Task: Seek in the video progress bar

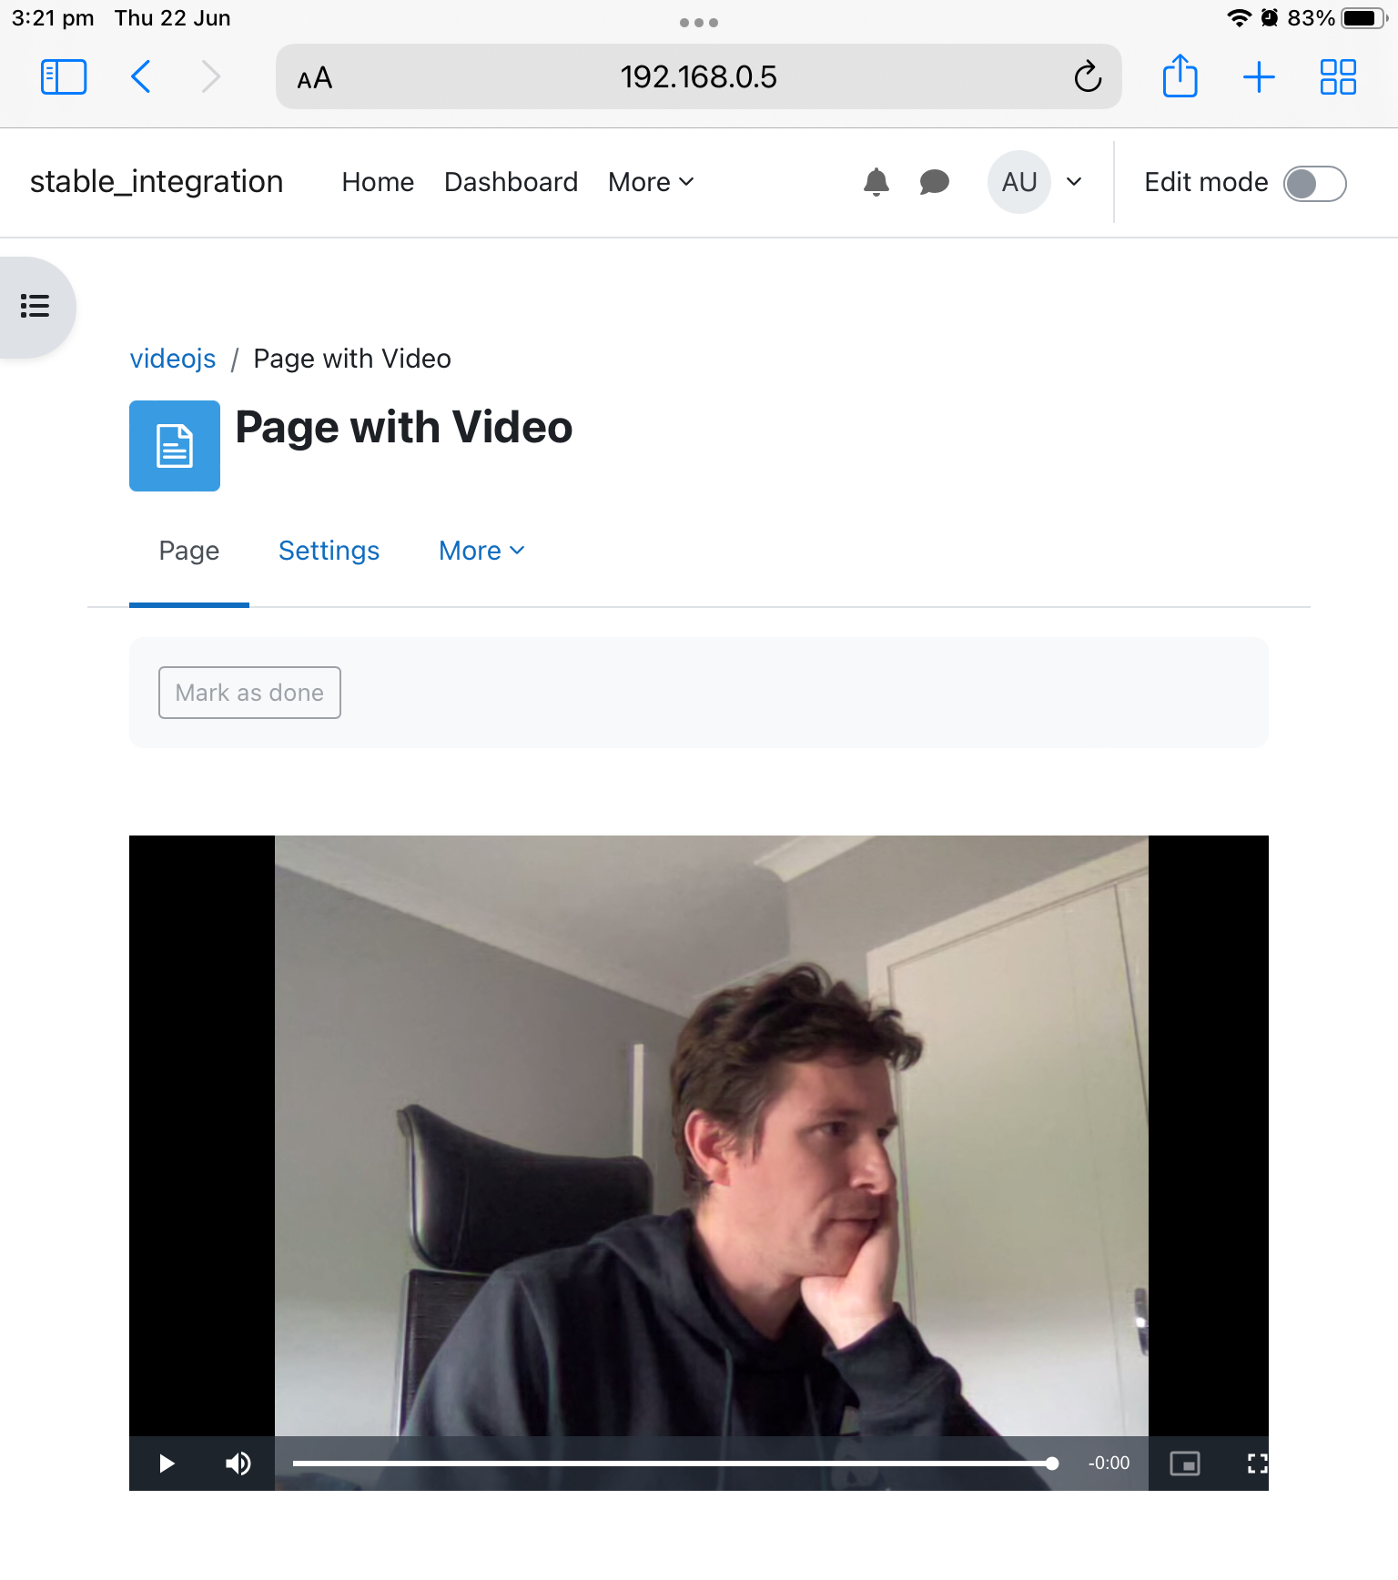Action: point(672,1464)
